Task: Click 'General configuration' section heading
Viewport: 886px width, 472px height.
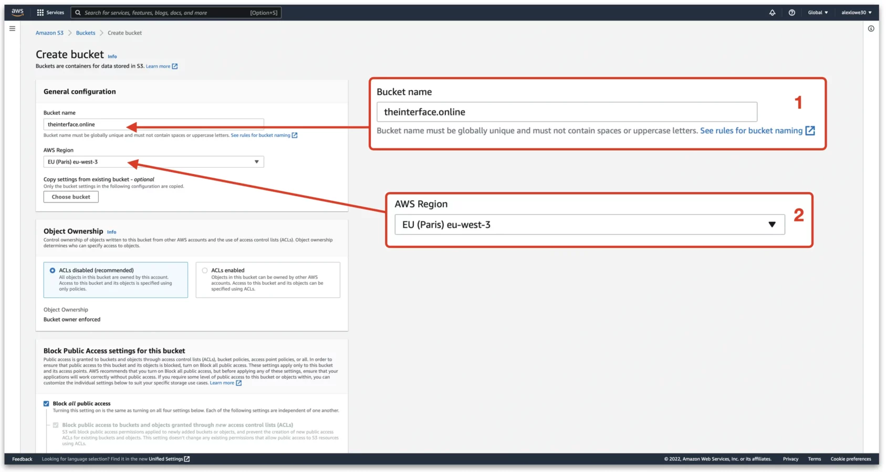Action: (x=80, y=91)
